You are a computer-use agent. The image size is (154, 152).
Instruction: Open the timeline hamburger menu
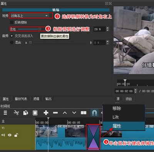coord(5,113)
